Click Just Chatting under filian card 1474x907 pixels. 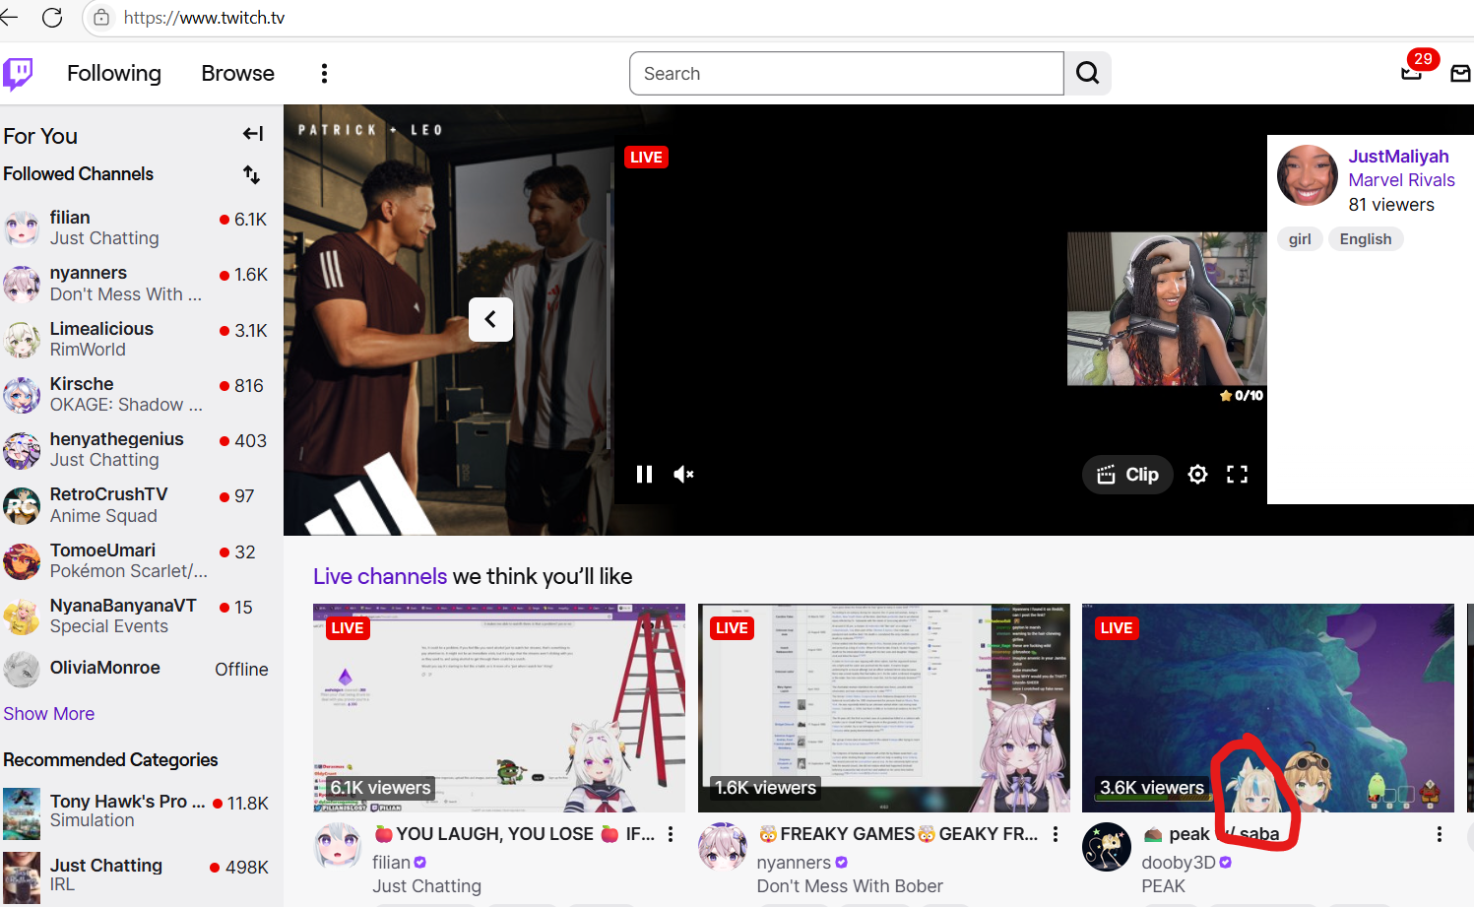(426, 886)
